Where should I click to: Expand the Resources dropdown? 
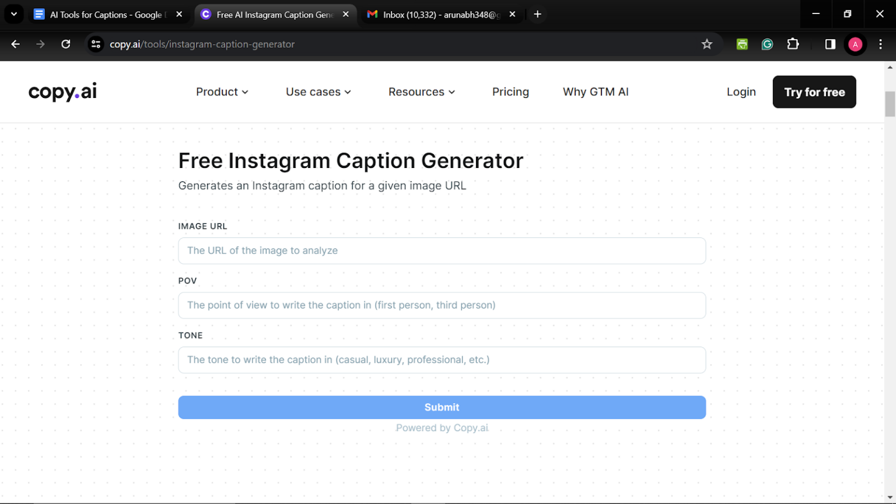point(421,92)
